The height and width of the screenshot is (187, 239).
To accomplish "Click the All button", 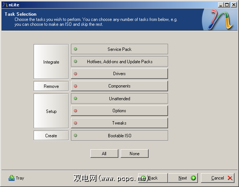I will pyautogui.click(x=104, y=154).
